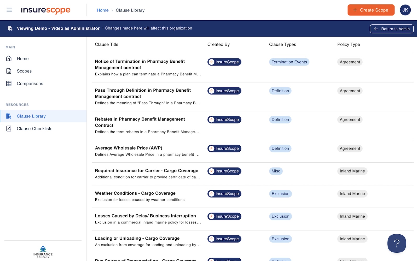Open the help question mark button
Screen dimensions: 417x261
point(396,243)
